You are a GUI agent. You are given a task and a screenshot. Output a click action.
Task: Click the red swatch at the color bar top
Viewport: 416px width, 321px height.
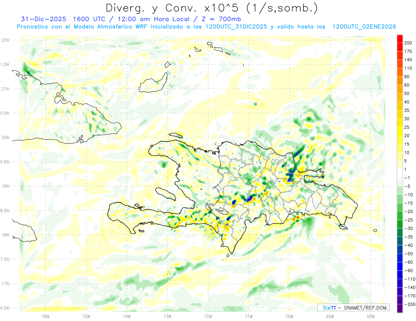click(x=400, y=39)
